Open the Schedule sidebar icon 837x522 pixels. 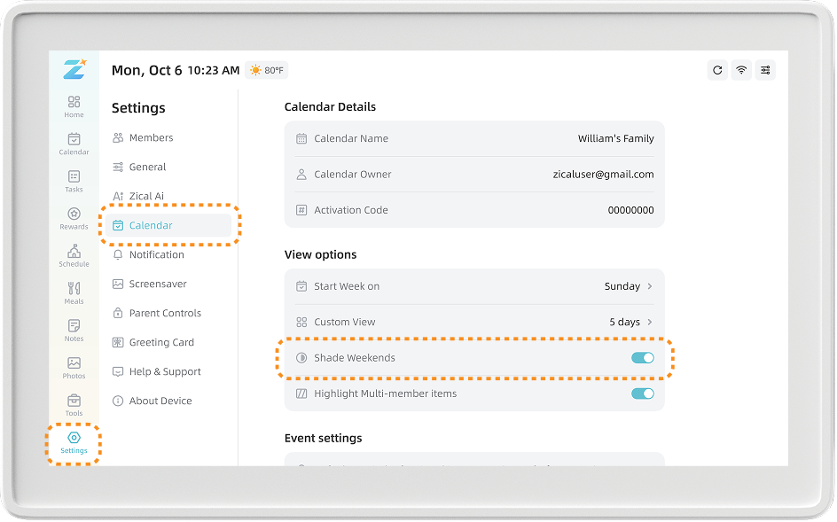74,256
